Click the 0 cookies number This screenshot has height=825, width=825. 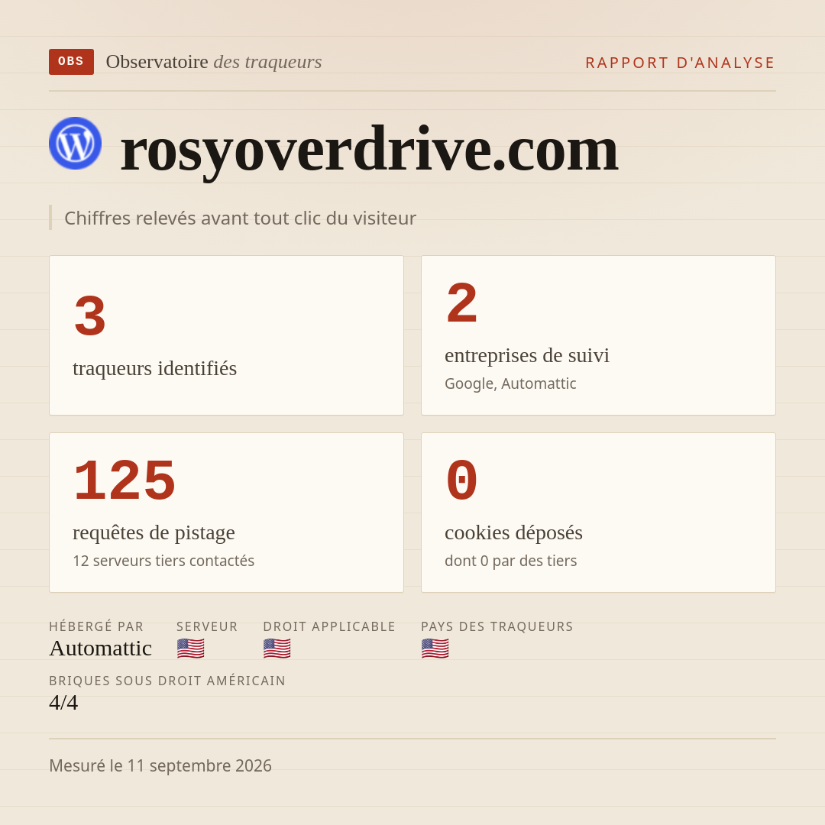coord(461,481)
